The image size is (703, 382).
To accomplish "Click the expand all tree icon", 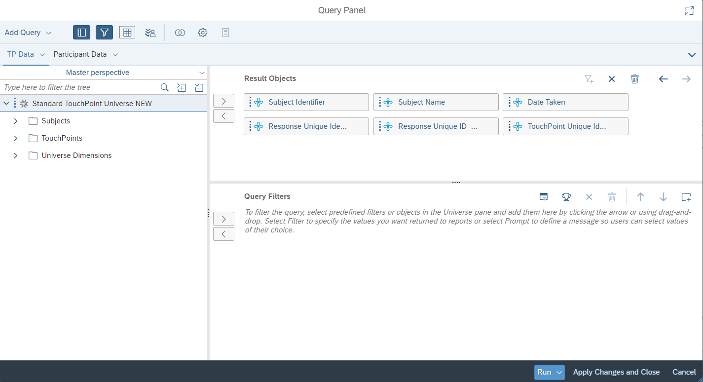I will (x=182, y=87).
